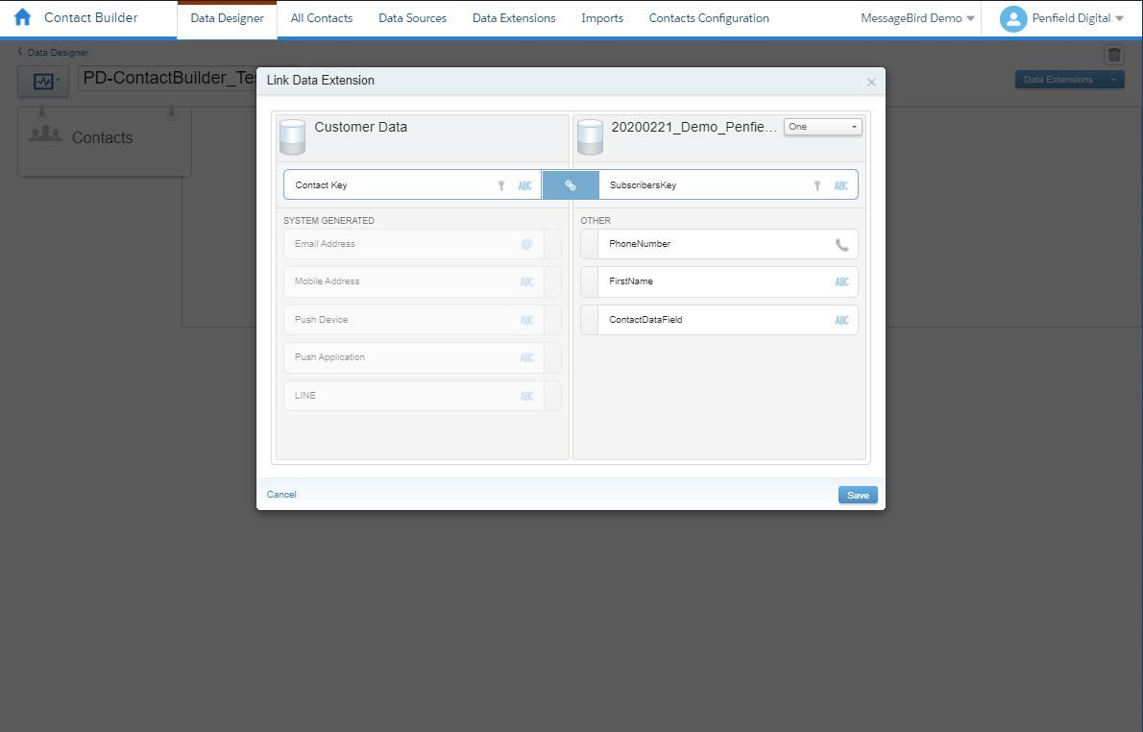Click the Customer Data database icon
The image size is (1143, 732).
(292, 136)
